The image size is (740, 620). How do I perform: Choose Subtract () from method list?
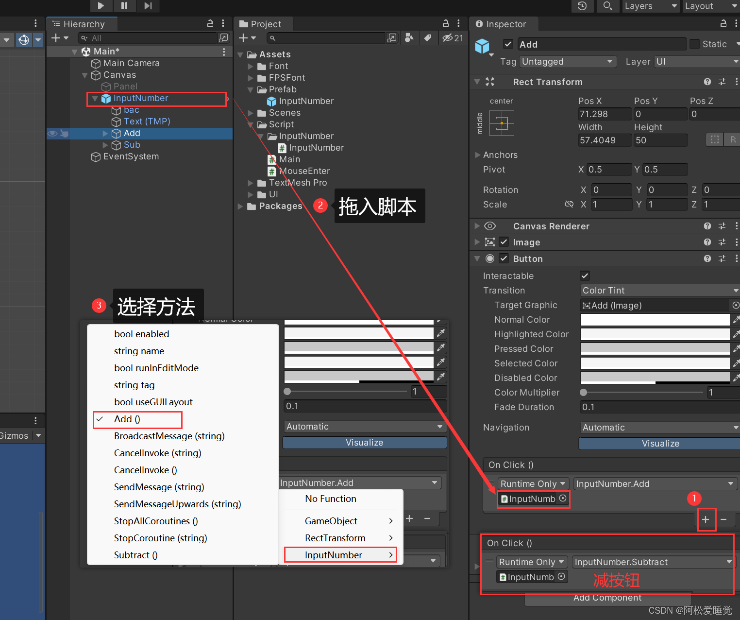135,555
